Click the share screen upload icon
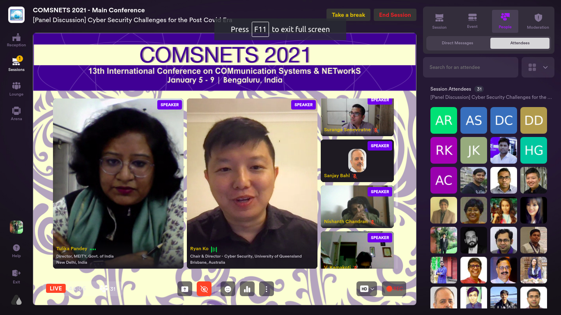Viewport: 561px width, 315px height. [185, 289]
